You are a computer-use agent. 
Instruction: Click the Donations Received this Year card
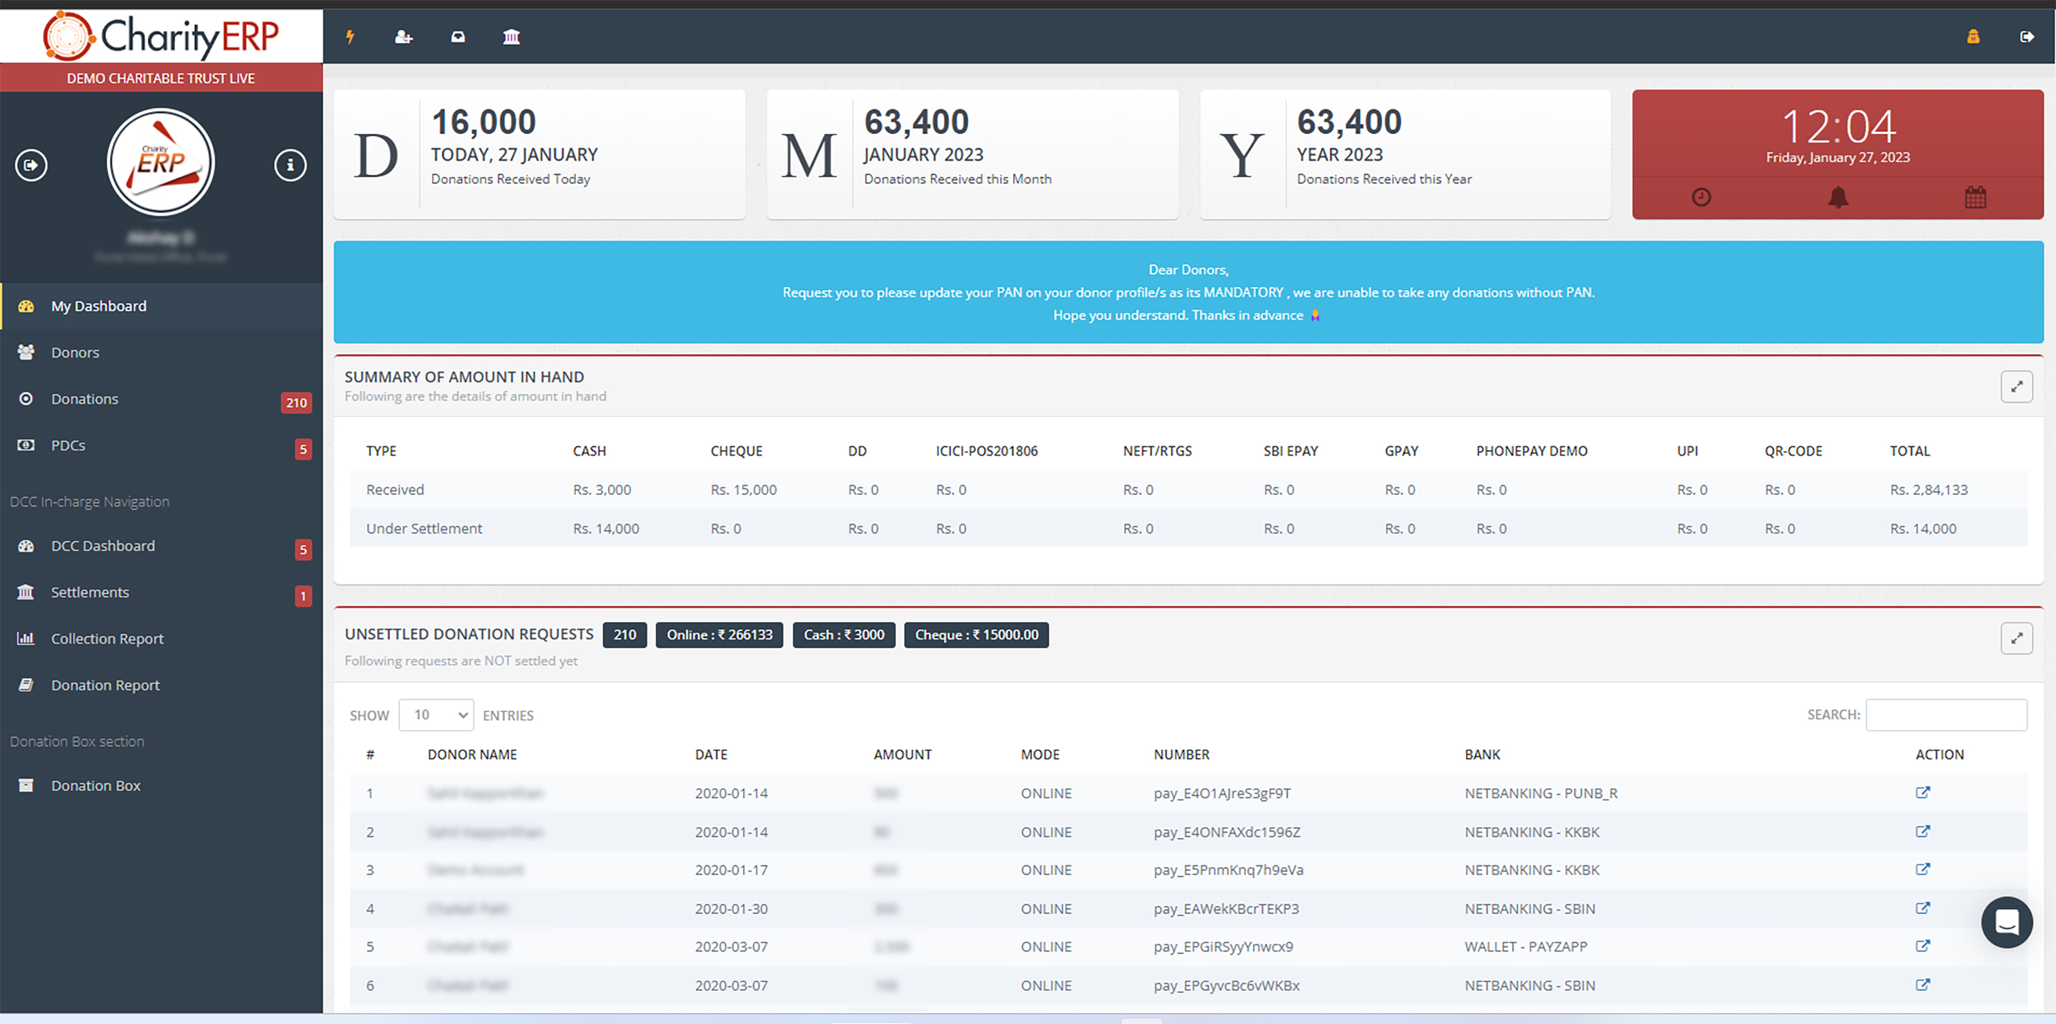click(1405, 154)
